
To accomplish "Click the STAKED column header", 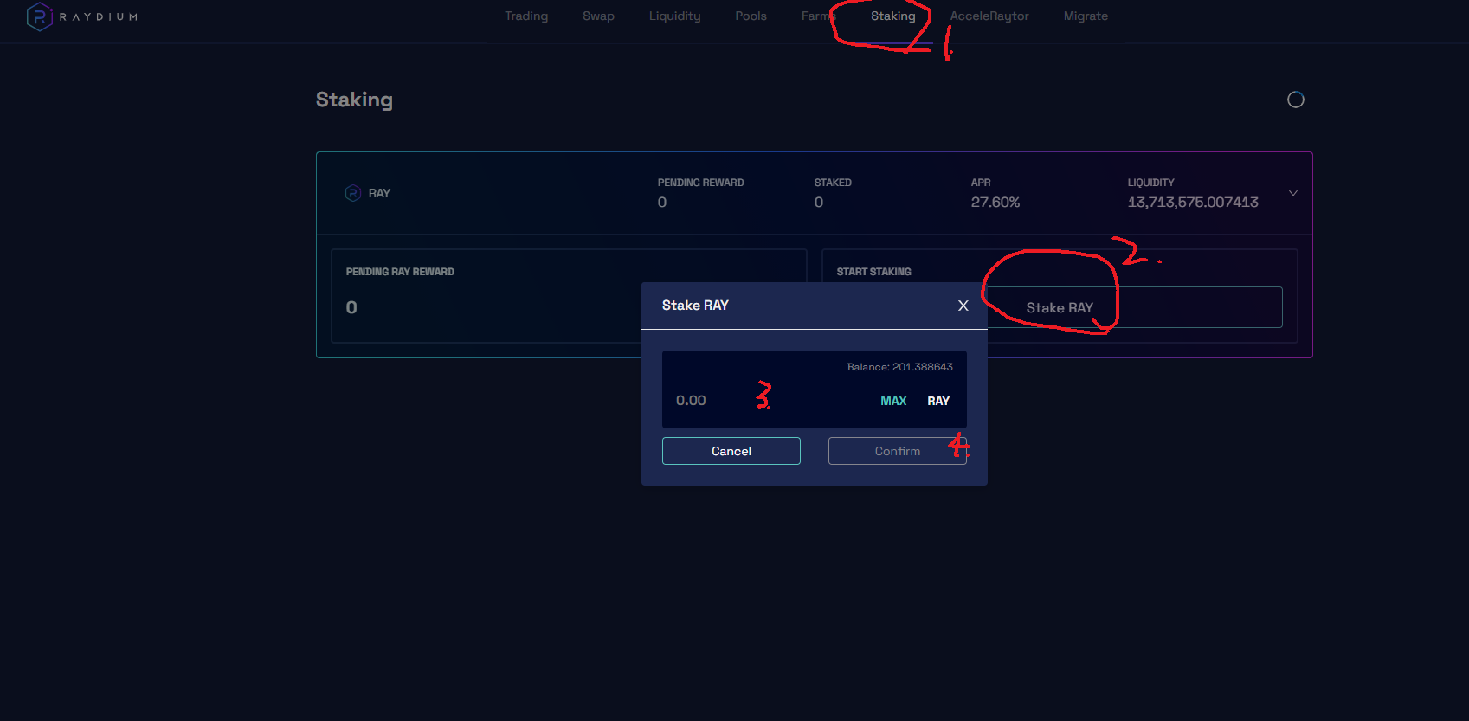I will click(x=833, y=183).
